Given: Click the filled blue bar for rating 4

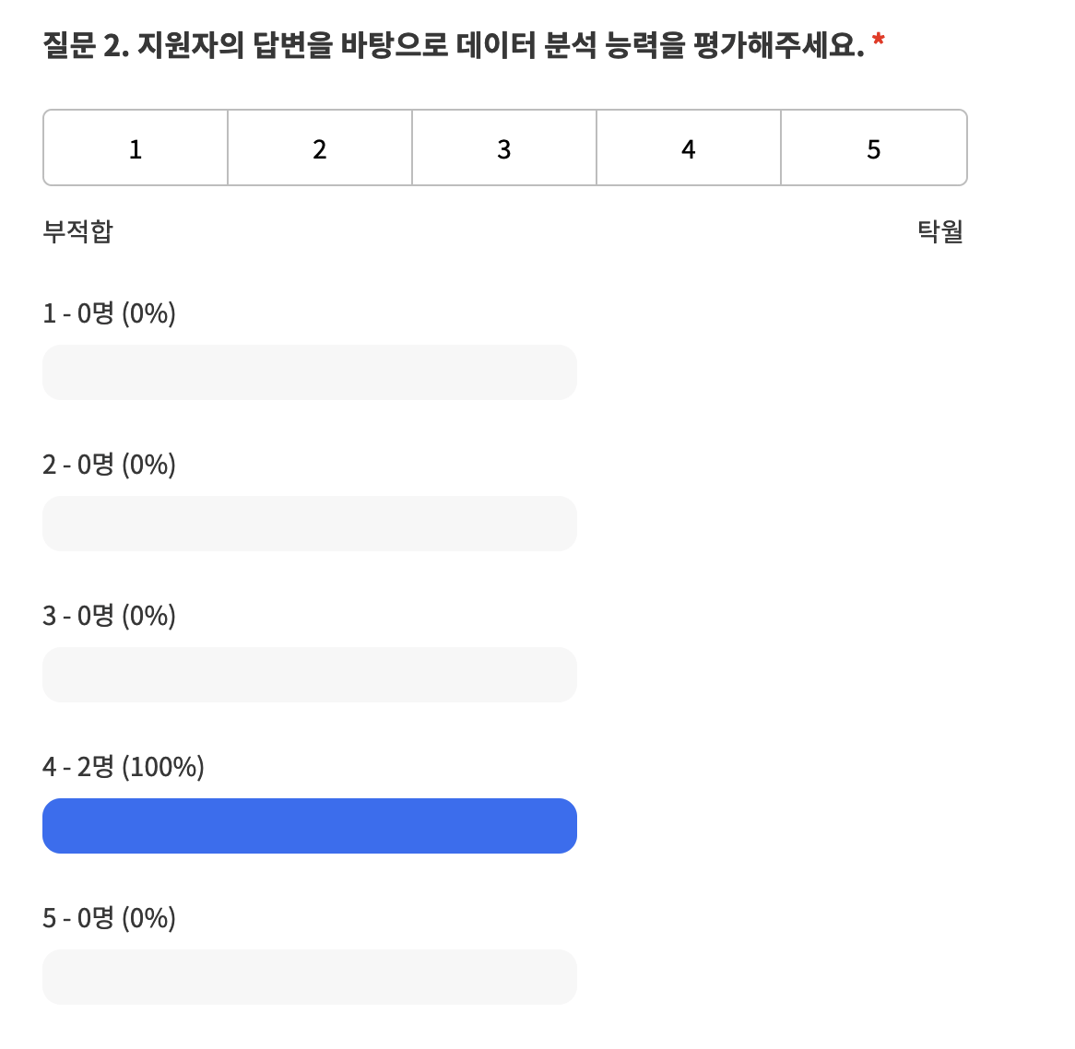Looking at the screenshot, I should [x=309, y=826].
